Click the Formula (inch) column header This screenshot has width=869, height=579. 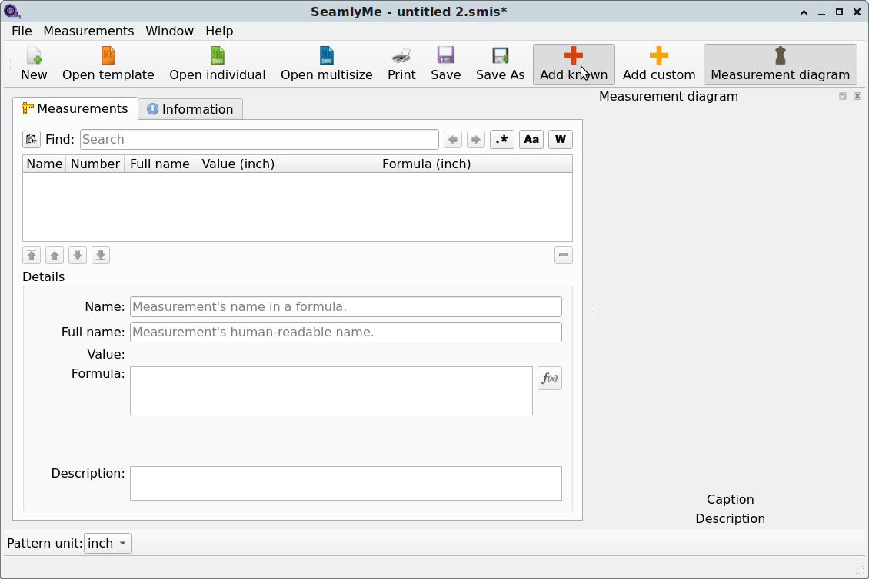(x=426, y=164)
